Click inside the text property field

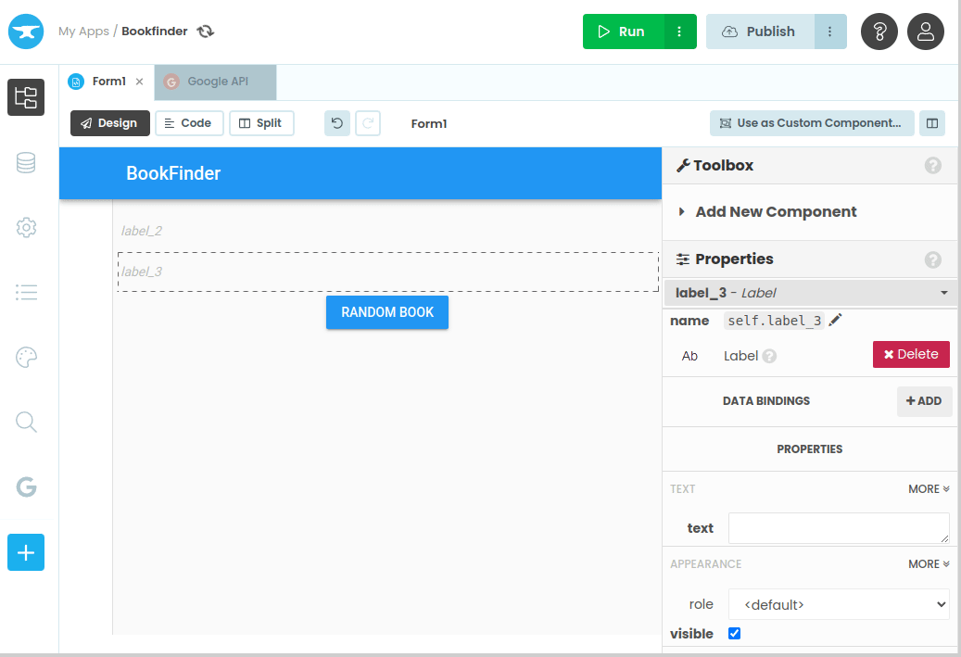(x=838, y=528)
